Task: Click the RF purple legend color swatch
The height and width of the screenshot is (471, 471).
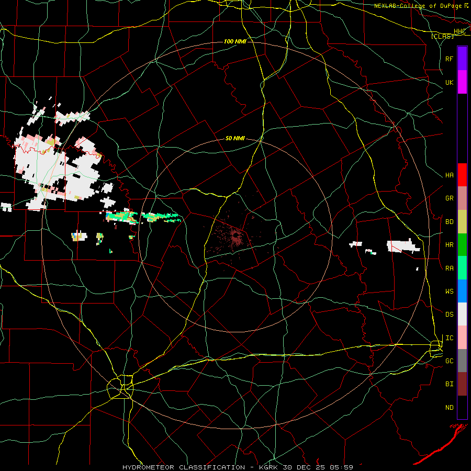Action: click(x=462, y=59)
